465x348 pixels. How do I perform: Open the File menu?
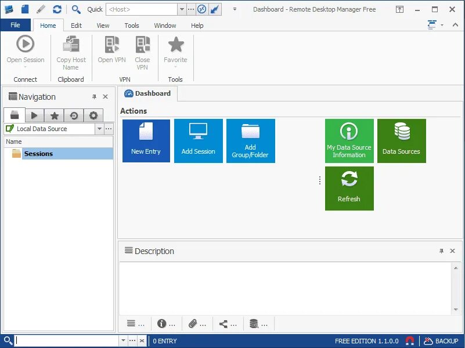16,25
